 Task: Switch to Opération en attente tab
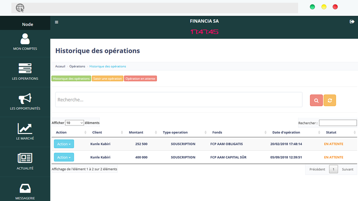click(140, 79)
